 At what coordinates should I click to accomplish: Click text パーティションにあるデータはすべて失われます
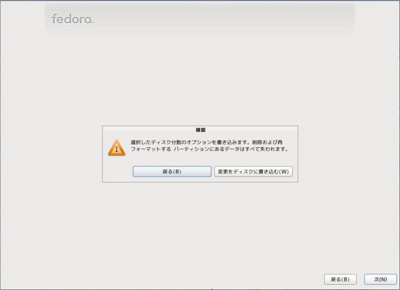click(231, 149)
